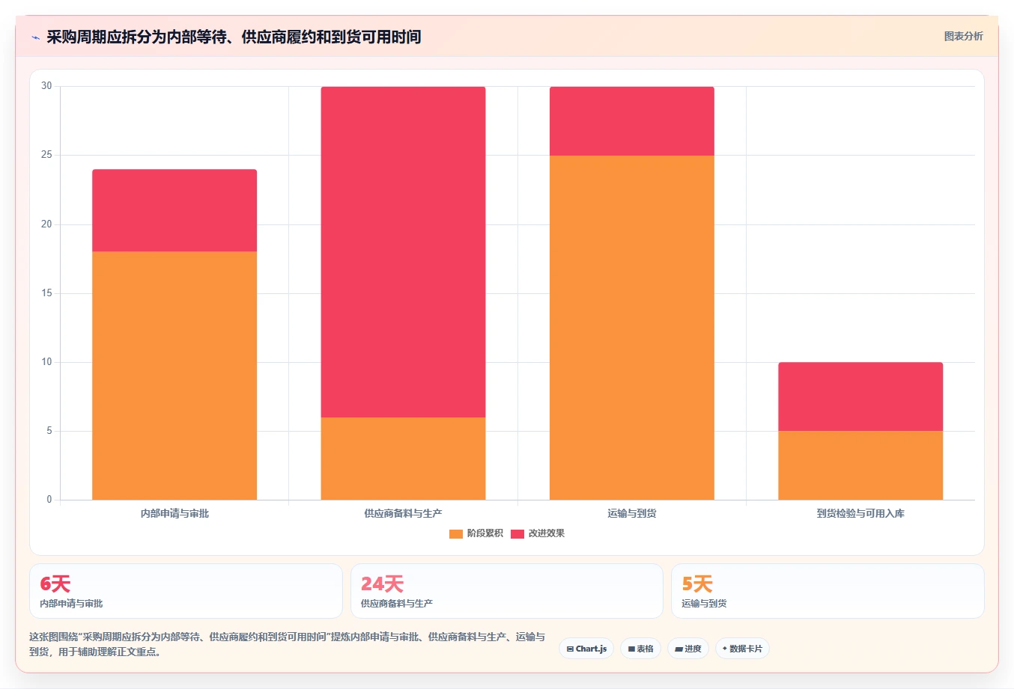Click the red segment of 运输与到货 bar
Image resolution: width=1014 pixels, height=689 pixels.
[631, 121]
